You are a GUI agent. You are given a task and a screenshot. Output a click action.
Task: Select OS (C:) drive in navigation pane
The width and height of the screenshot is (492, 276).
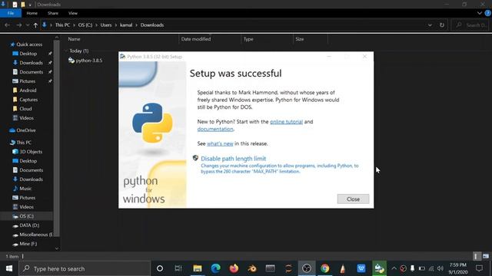pyautogui.click(x=26, y=216)
